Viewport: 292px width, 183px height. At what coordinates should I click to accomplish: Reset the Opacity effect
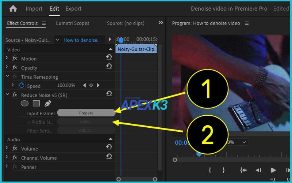(x=109, y=66)
